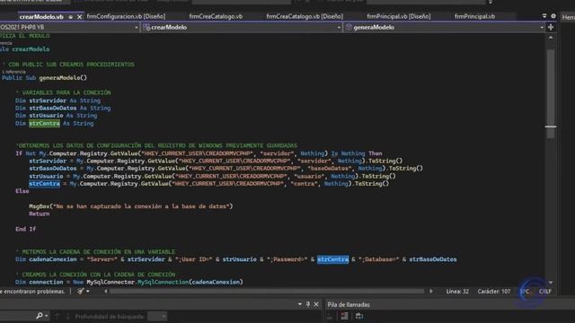This screenshot has width=575, height=323.
Task: Open the tab settings gear icon
Action: pos(553,16)
